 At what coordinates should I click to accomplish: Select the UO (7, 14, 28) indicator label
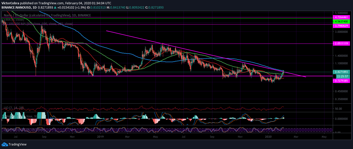point(14,108)
